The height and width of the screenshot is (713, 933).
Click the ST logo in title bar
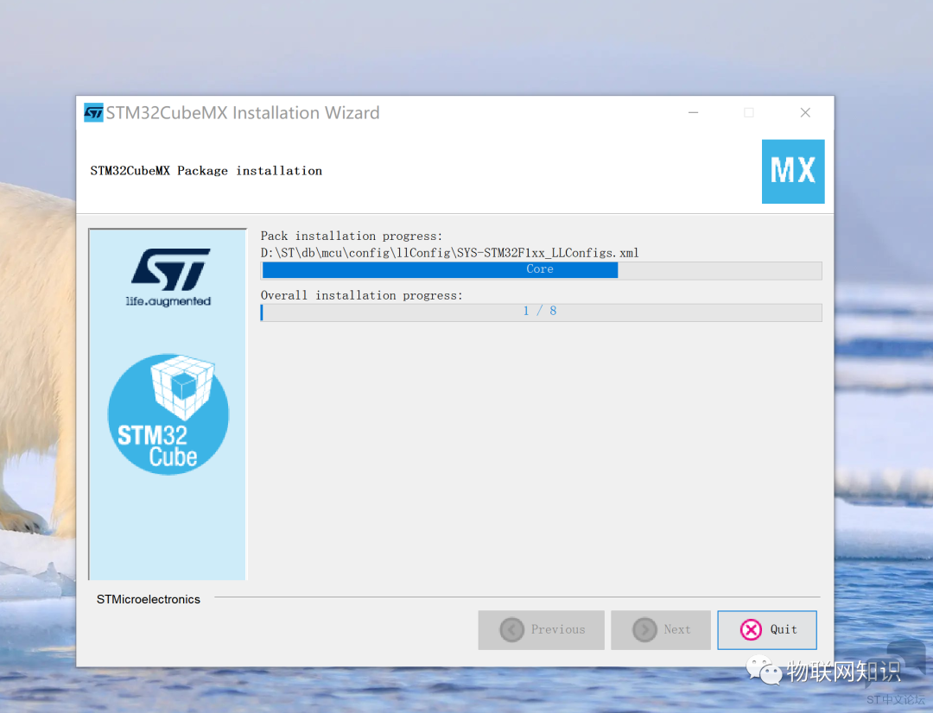93,112
